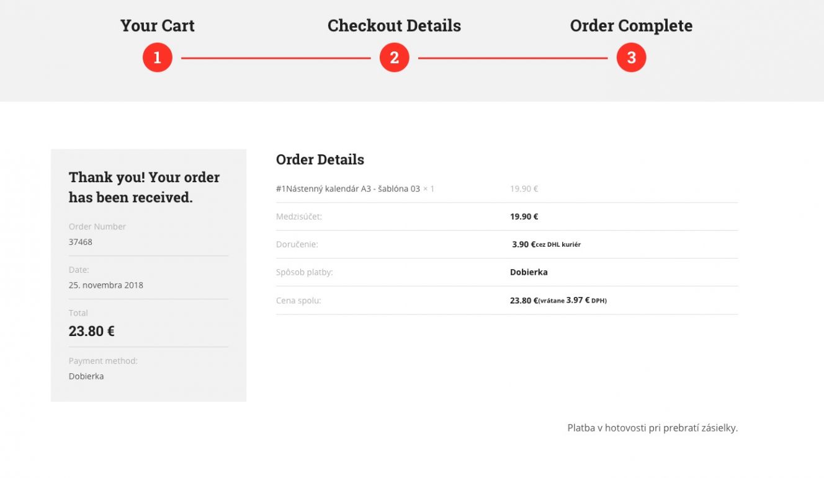Click the red step 2 circle
This screenshot has height=478, width=824.
394,58
